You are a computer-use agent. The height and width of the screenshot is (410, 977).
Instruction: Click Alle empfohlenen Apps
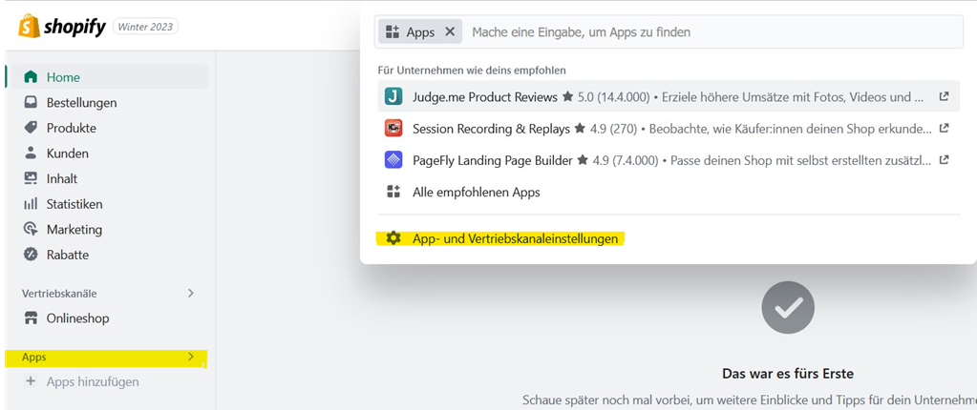point(476,192)
